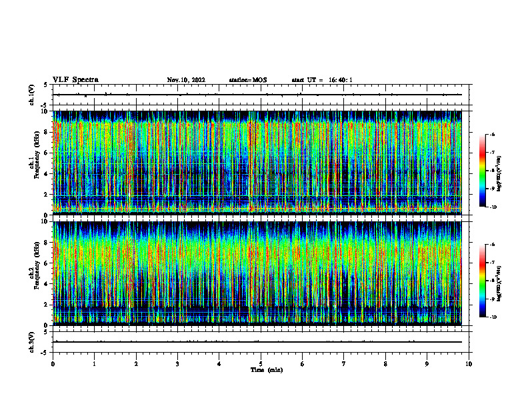Click the "6" kHz tick on ch.1 axis
The width and height of the screenshot is (528, 408).
point(47,153)
